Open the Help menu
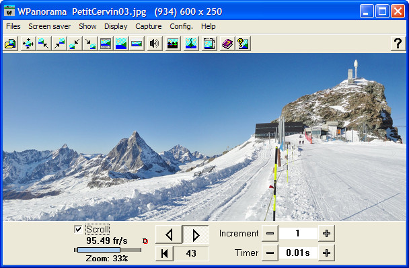409x268 pixels. click(x=208, y=26)
